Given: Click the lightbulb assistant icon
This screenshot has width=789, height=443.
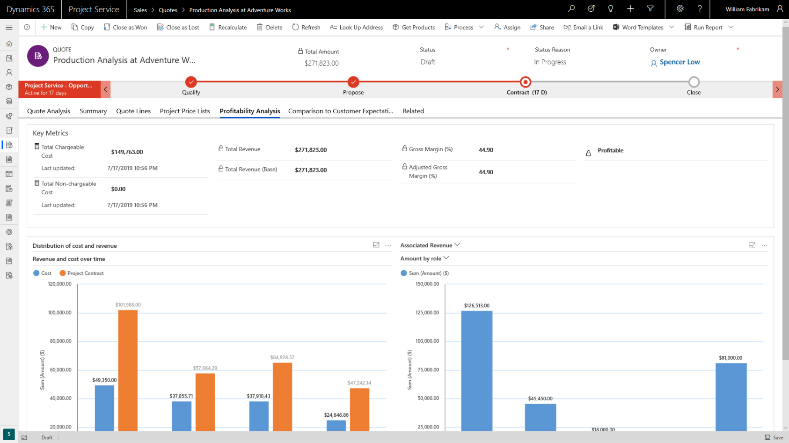Looking at the screenshot, I should coord(610,8).
